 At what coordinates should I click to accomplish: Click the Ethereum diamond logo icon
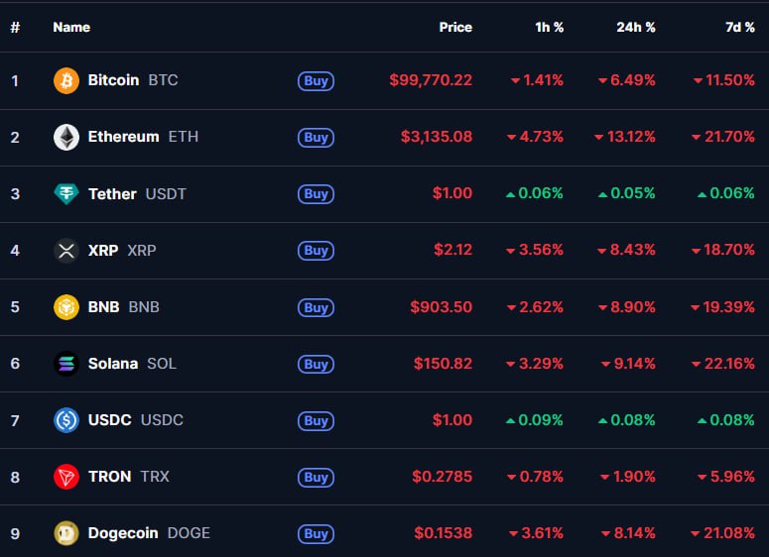[x=66, y=137]
